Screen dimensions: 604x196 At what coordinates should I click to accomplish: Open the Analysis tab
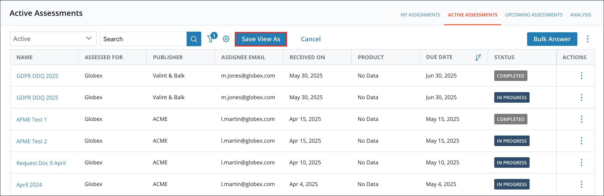pyautogui.click(x=580, y=15)
